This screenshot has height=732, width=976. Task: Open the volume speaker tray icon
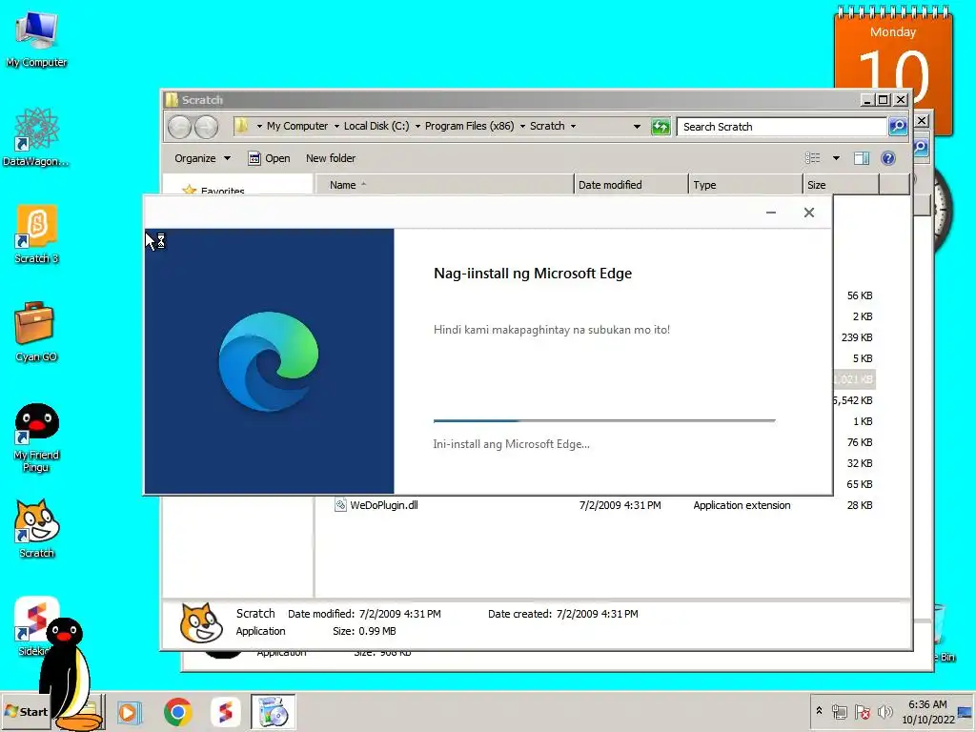click(x=884, y=711)
